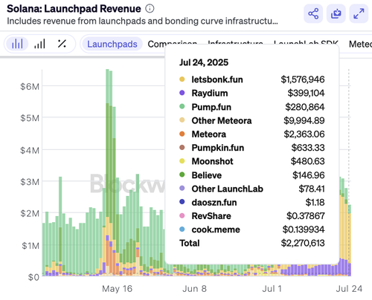Click the daoszn.fun blue legend dot
Viewport: 372px width, 300px height.
pyautogui.click(x=182, y=202)
